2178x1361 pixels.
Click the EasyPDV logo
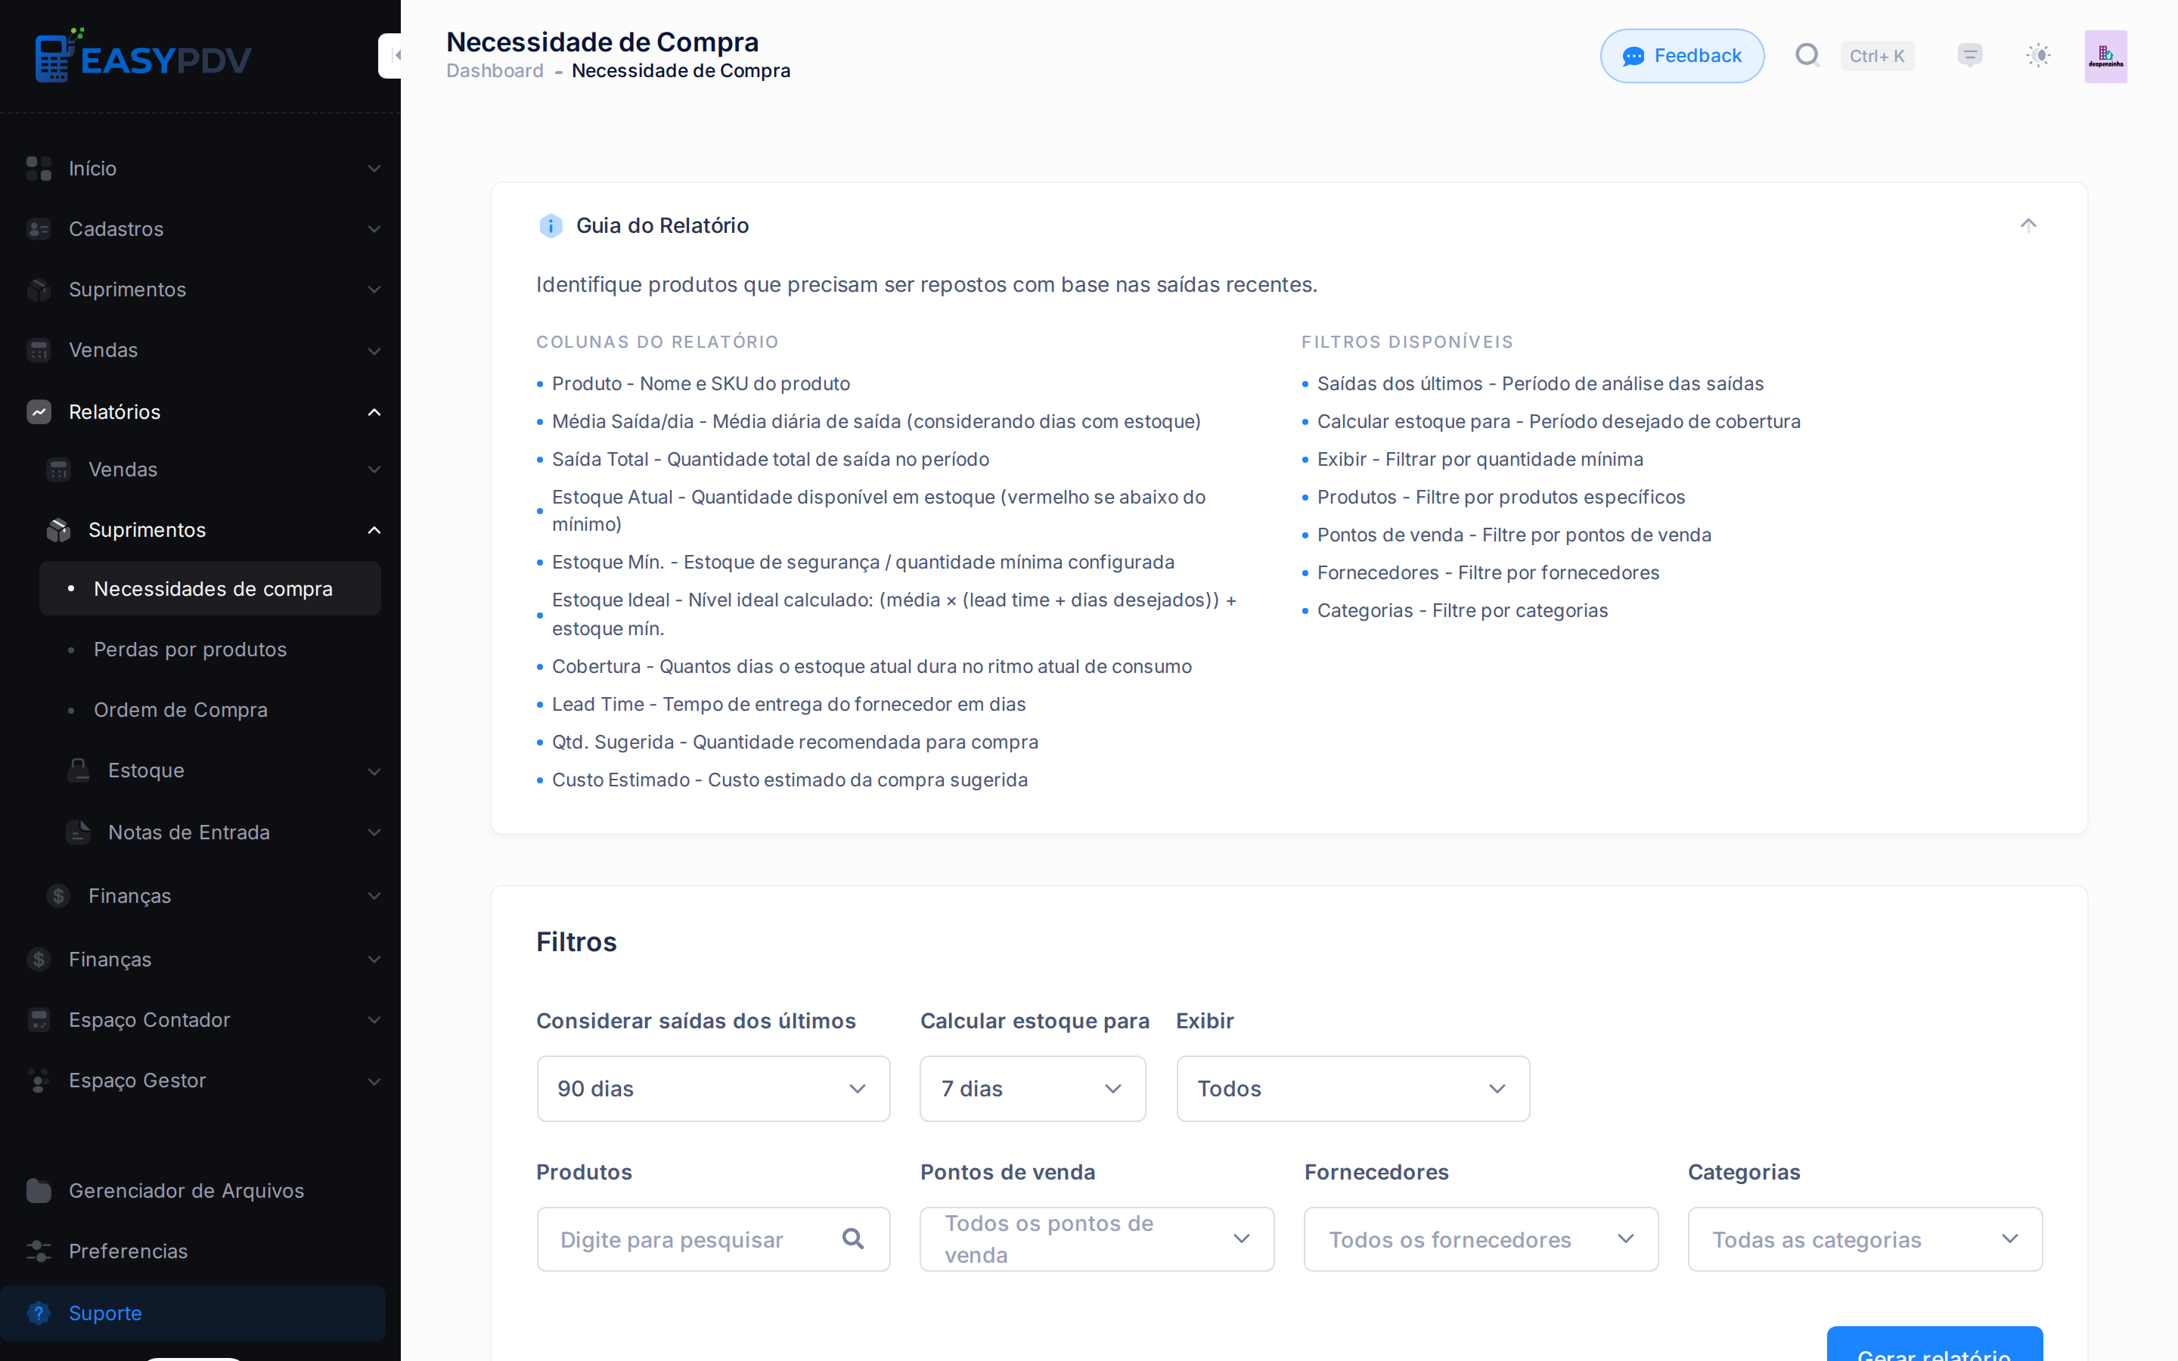[x=143, y=57]
